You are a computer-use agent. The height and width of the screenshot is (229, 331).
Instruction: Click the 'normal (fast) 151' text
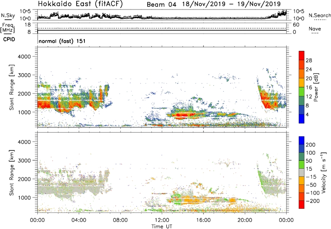pos(62,41)
